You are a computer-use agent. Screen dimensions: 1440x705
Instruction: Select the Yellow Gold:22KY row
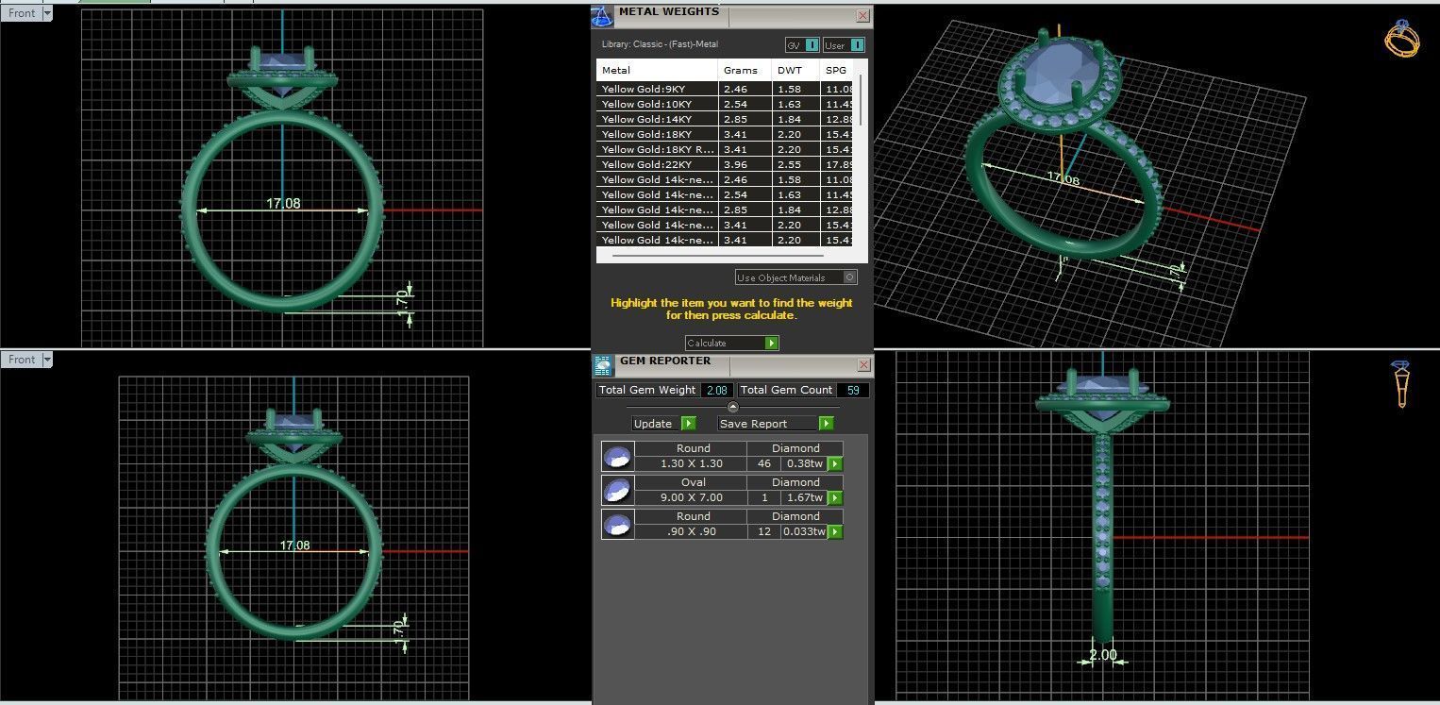pos(725,164)
